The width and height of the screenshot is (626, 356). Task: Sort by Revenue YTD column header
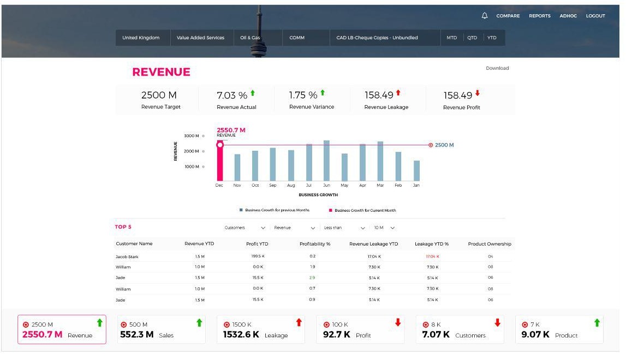(x=199, y=244)
